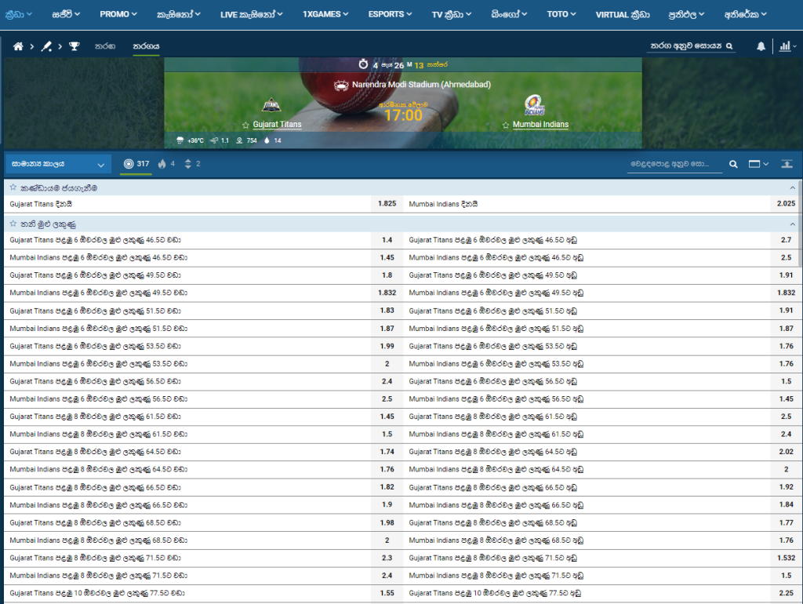
Task: Click the Mumbai Indians team logo
Action: (534, 105)
